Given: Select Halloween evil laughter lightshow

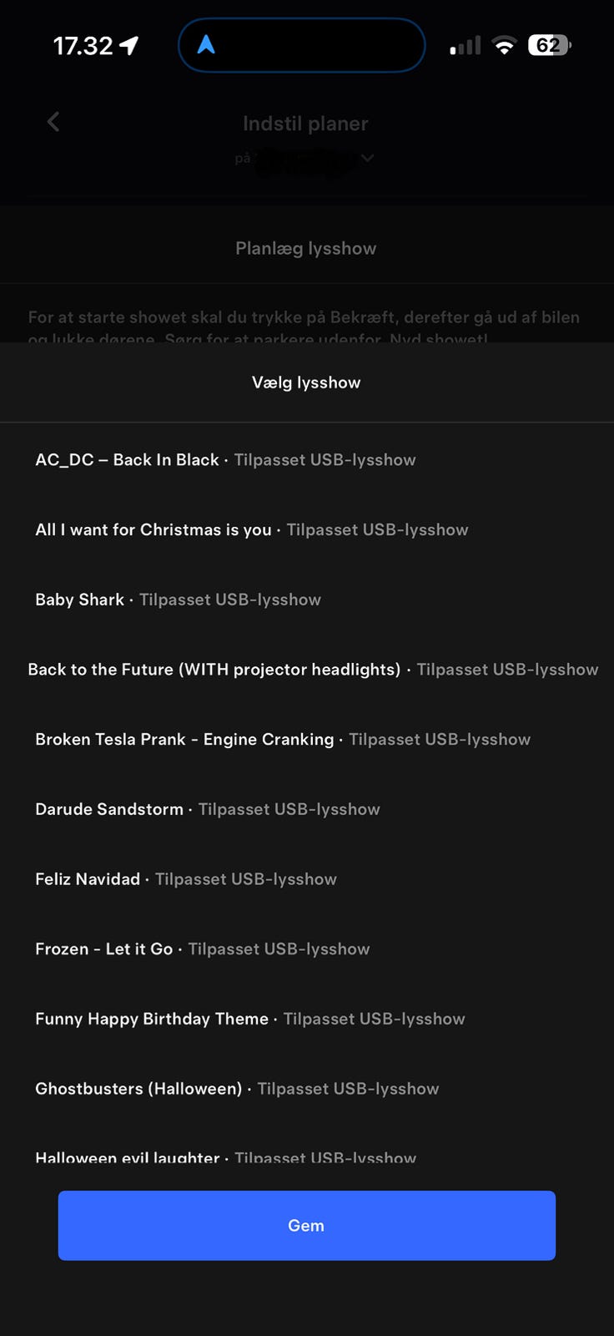Looking at the screenshot, I should (225, 1157).
